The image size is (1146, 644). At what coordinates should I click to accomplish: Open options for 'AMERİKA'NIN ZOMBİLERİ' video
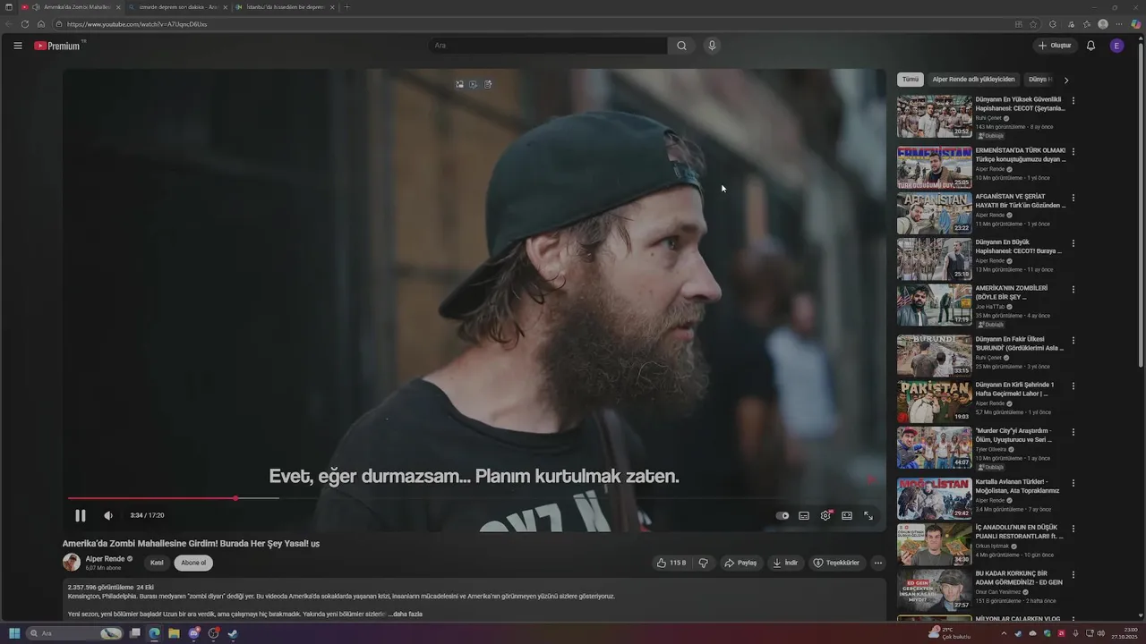coord(1073,290)
